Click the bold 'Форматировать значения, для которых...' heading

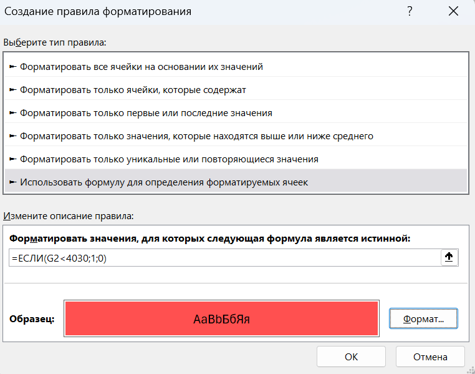point(209,239)
